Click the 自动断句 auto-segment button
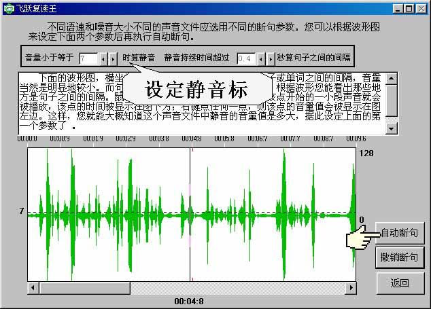This screenshot has height=309, width=431. tap(401, 233)
